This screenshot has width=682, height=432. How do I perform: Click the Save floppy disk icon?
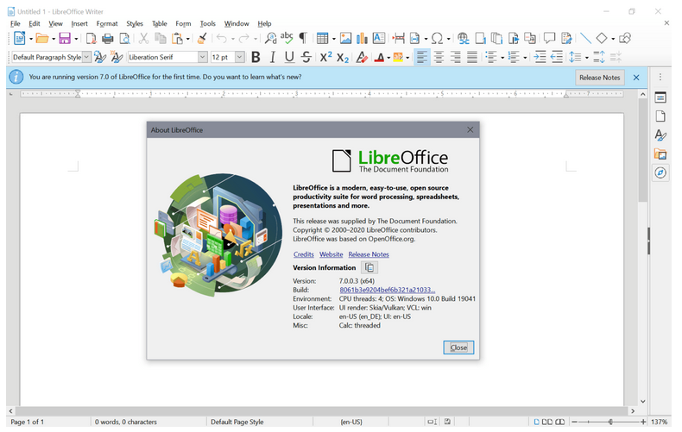click(65, 38)
